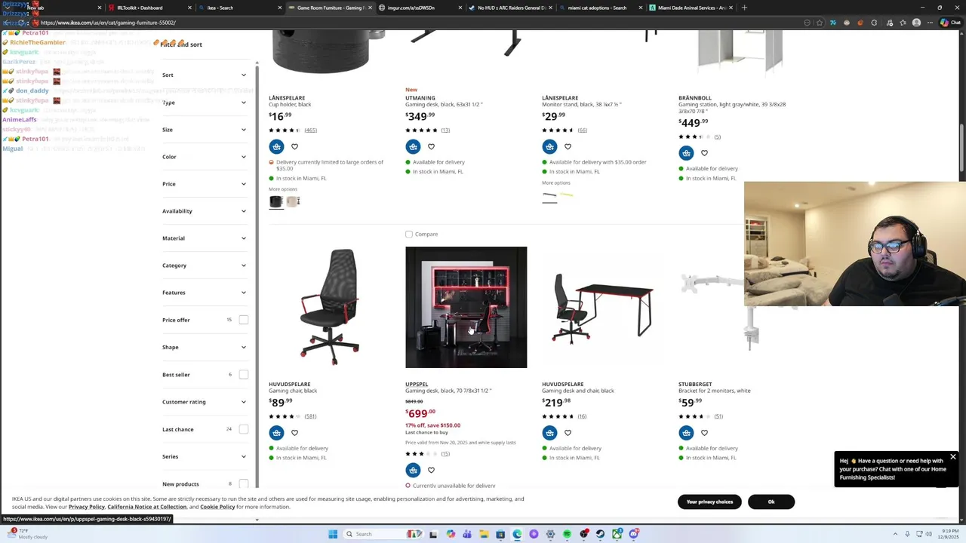Add STUBBERGET bracket to cart
Screen dimensions: 966x543
tap(686, 433)
